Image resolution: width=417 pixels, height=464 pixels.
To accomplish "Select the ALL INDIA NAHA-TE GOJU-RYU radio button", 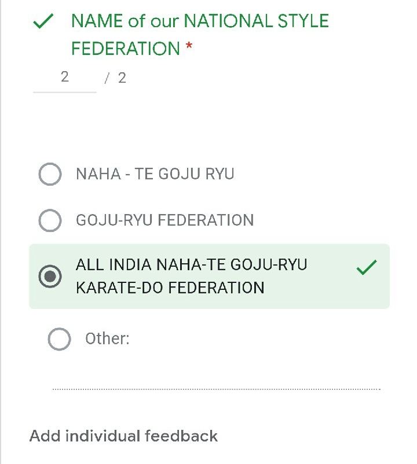I will pos(50,276).
